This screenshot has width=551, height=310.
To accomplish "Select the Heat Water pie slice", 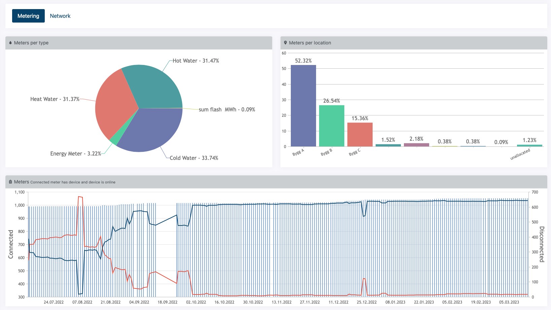I will (114, 104).
